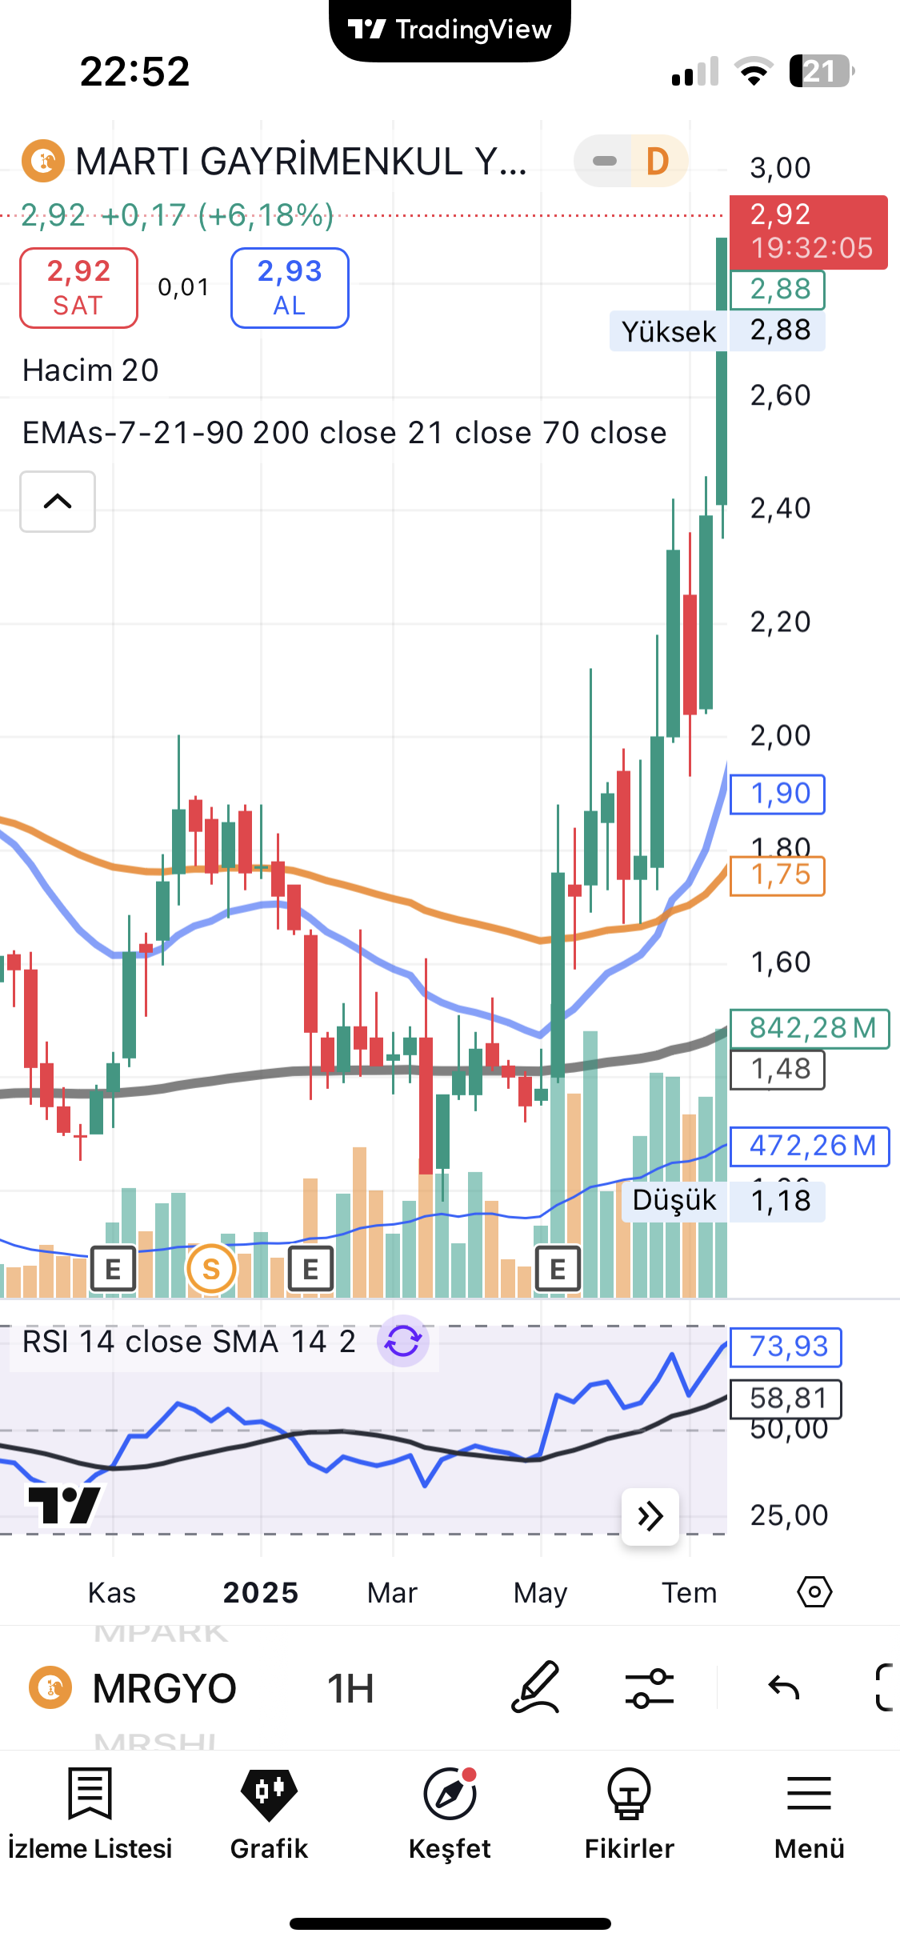Tap the E earnings marker near 2025
Image resolution: width=900 pixels, height=1949 pixels.
click(x=310, y=1269)
